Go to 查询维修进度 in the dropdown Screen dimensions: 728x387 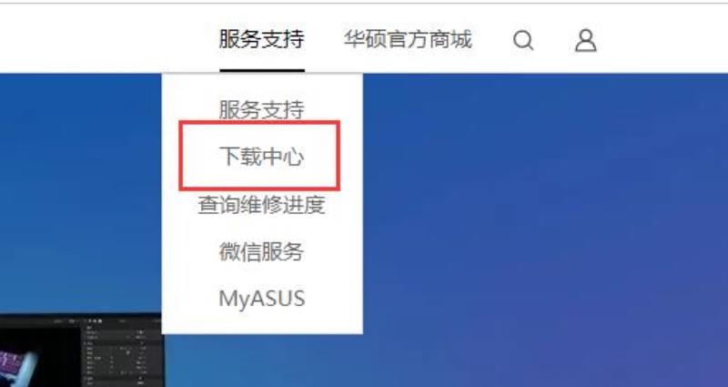point(262,205)
